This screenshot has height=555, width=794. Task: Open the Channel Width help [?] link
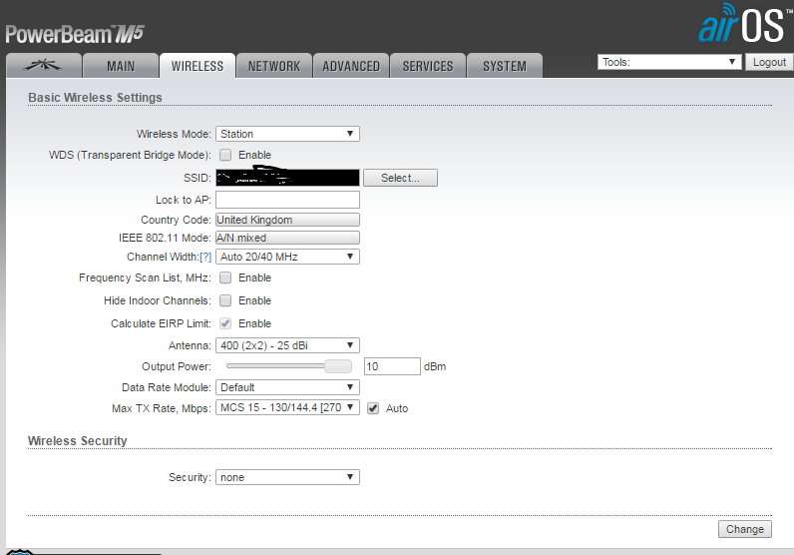coord(205,257)
